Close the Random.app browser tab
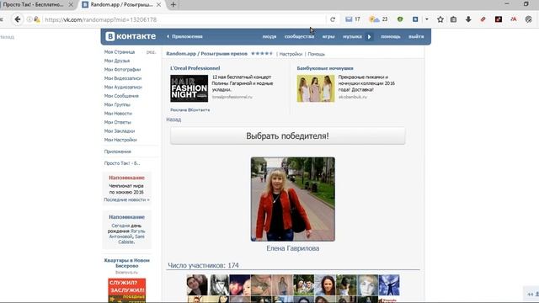 158,5
